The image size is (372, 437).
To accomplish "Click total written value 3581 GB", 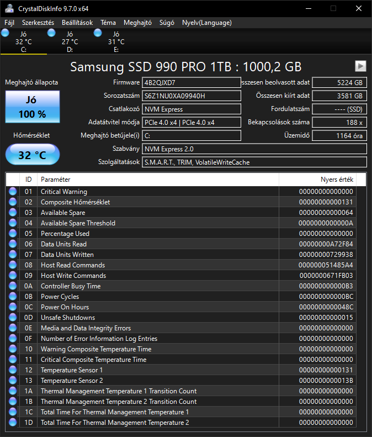I will point(339,96).
